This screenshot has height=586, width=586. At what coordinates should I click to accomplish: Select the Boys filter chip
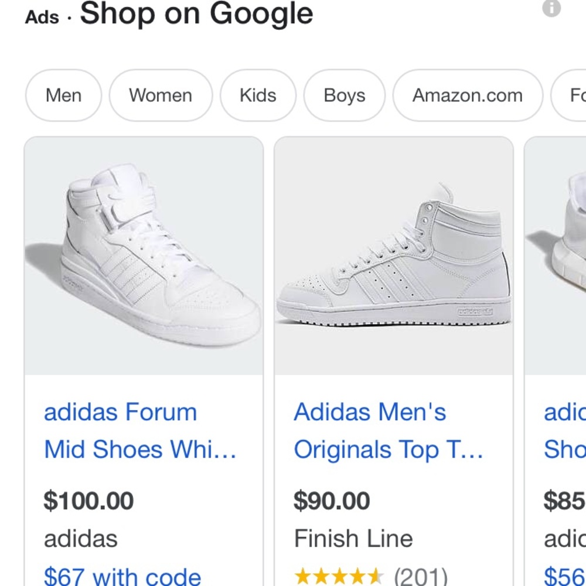(x=344, y=96)
